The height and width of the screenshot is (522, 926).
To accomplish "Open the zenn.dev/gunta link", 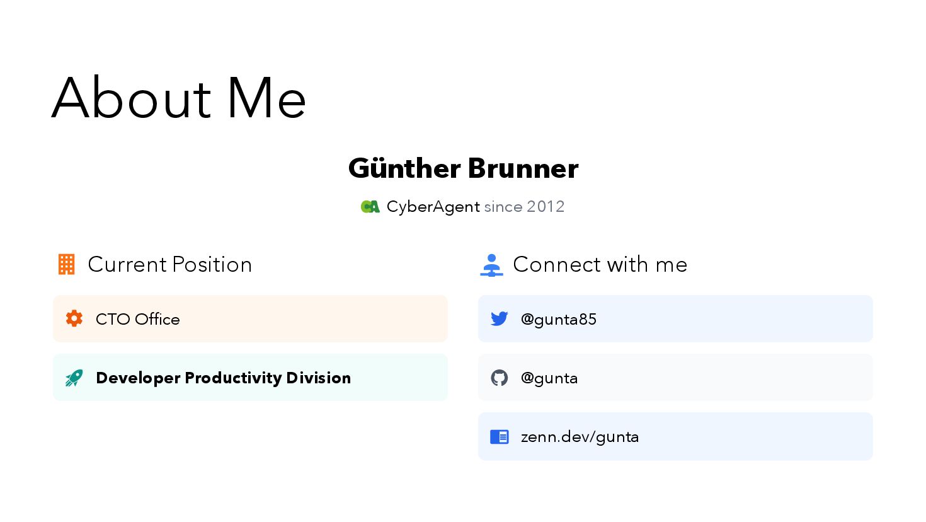I will [580, 436].
